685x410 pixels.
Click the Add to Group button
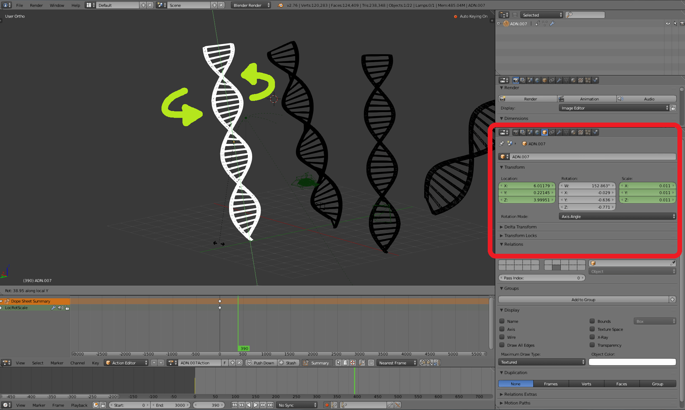pos(583,299)
